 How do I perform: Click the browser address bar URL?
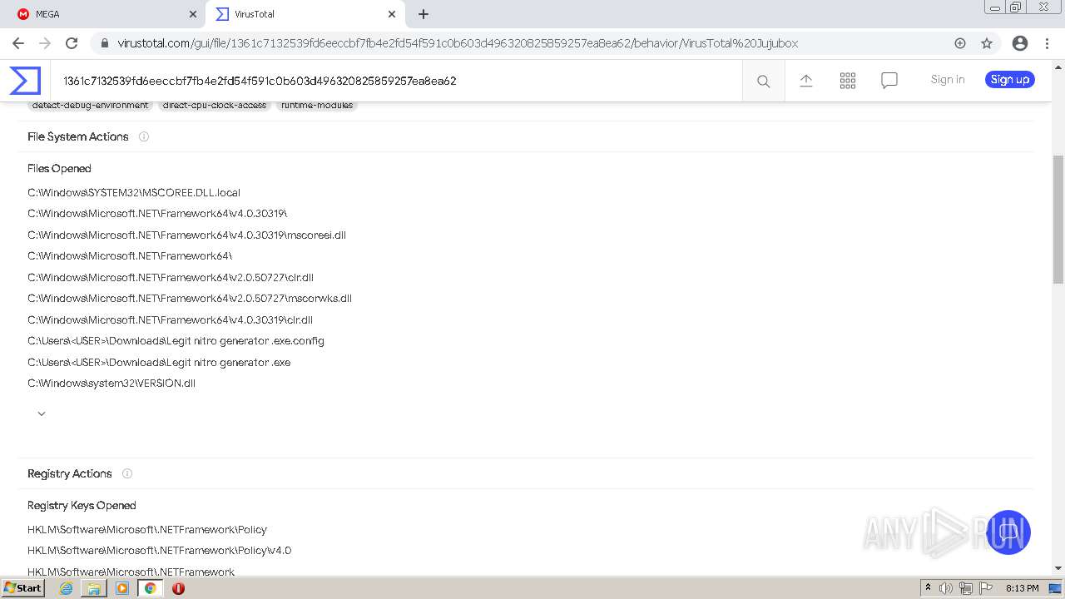point(458,43)
